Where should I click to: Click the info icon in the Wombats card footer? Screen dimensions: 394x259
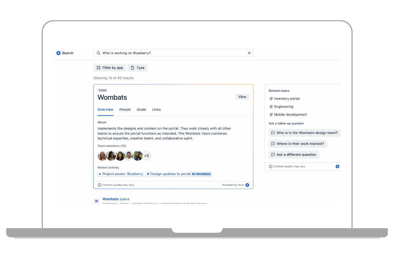point(99,185)
